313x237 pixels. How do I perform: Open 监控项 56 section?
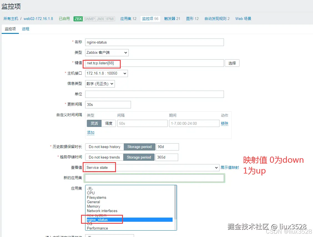[150, 19]
